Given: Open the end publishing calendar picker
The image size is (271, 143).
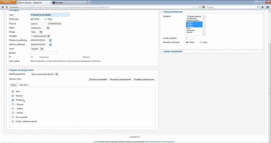Looking at the screenshot, I should click(50, 44).
